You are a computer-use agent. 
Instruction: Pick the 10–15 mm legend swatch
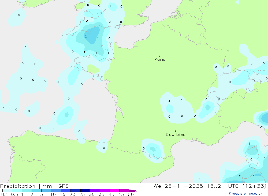[56, 191]
